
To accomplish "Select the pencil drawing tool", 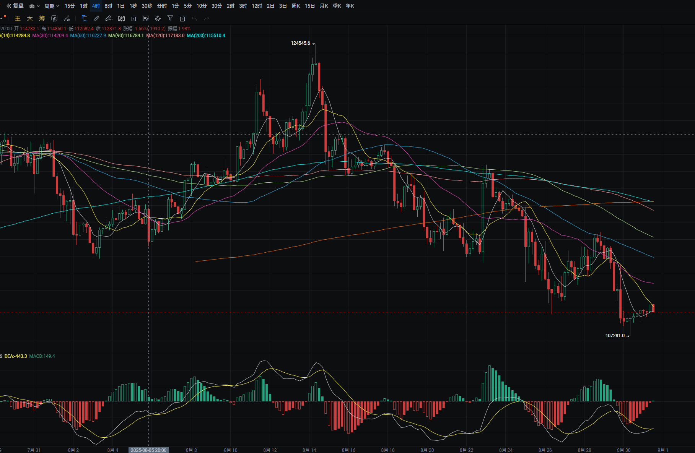I will (109, 18).
